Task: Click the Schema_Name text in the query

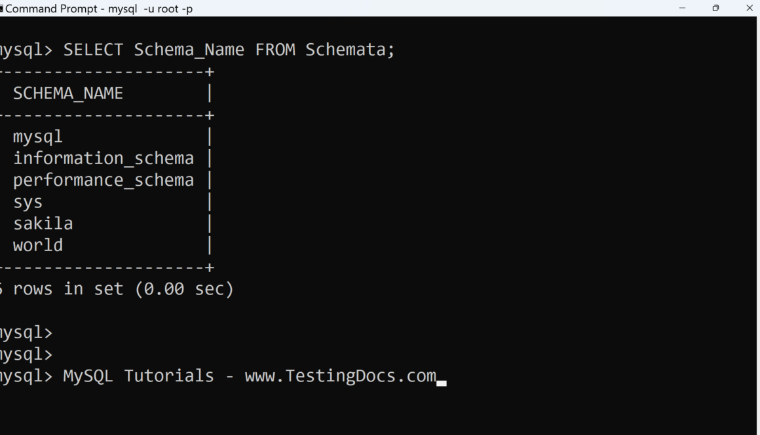Action: [189, 50]
